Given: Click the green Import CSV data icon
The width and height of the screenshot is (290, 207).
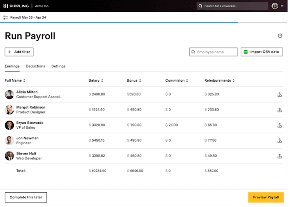Looking at the screenshot, I should click(x=246, y=52).
